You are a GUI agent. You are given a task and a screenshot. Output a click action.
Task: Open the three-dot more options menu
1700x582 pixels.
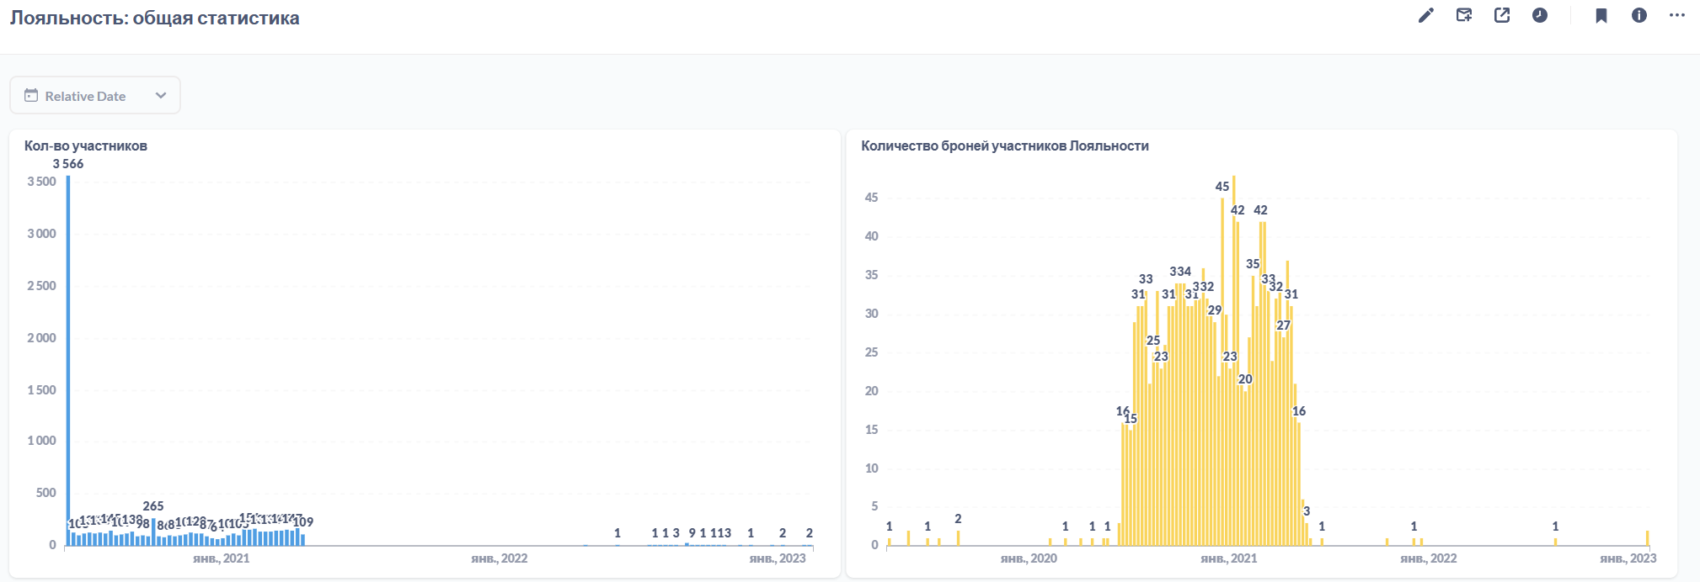(x=1677, y=15)
